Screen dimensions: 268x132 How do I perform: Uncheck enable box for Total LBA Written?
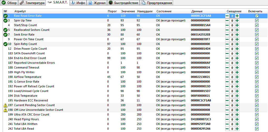click(257, 124)
